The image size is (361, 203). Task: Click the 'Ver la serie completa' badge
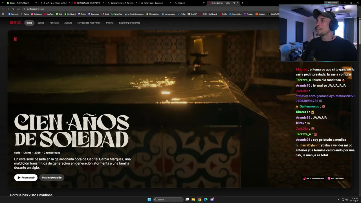point(313,178)
